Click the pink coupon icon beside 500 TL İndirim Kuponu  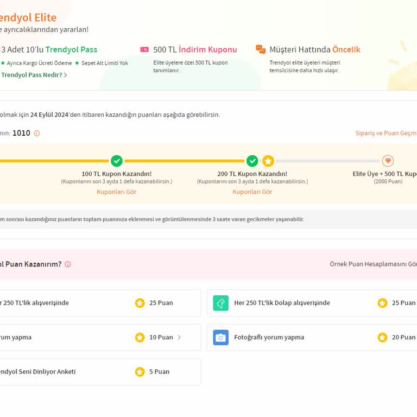coord(144,49)
